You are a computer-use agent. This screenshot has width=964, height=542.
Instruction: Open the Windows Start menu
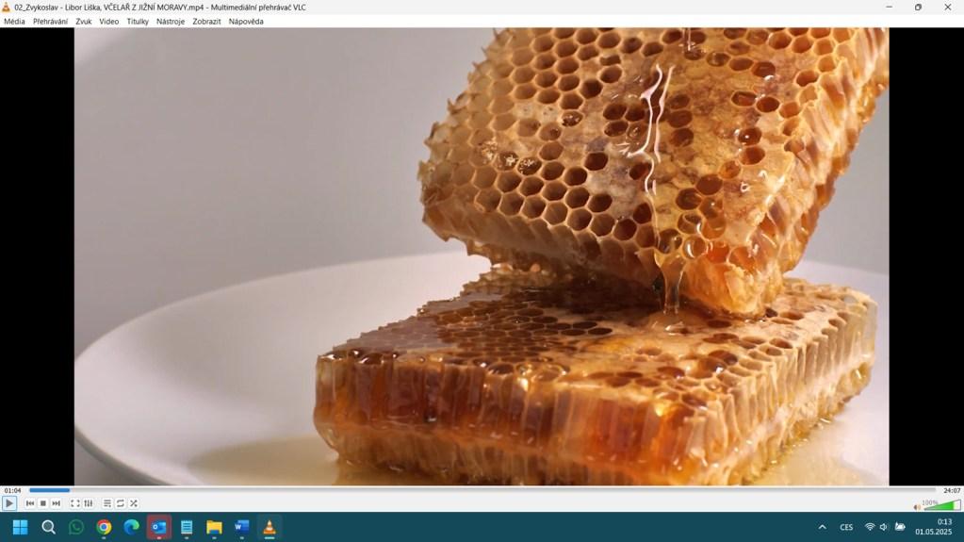pyautogui.click(x=21, y=527)
